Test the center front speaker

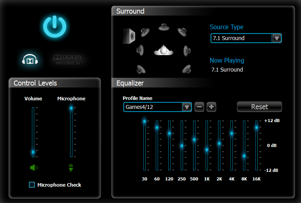pos(164,27)
